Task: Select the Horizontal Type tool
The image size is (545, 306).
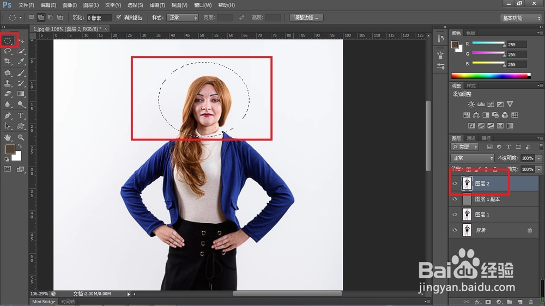Action: (21, 115)
